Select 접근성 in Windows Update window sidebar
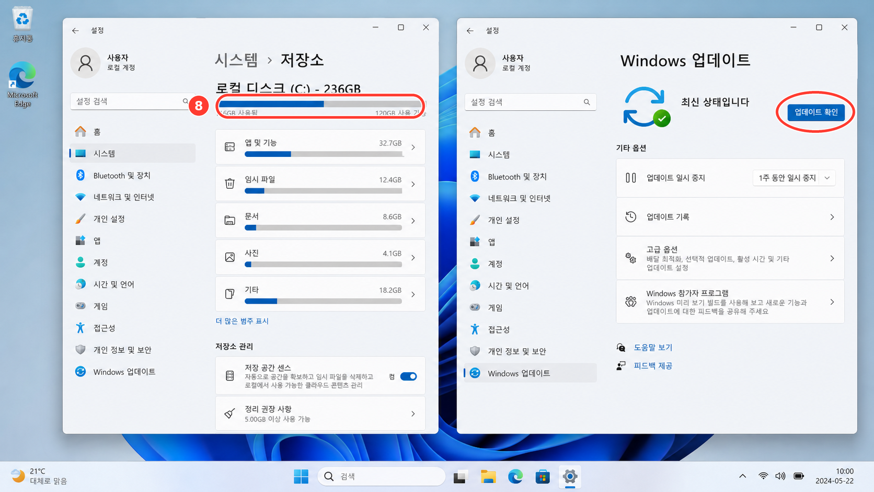 pyautogui.click(x=530, y=329)
